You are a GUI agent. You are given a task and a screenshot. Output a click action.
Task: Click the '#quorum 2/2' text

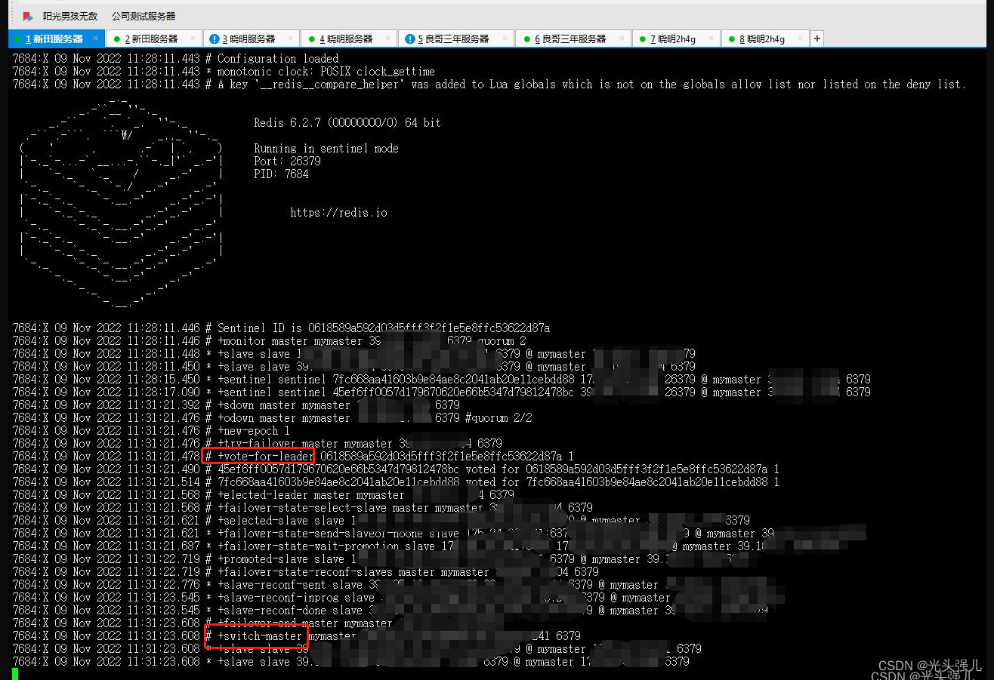(x=499, y=417)
